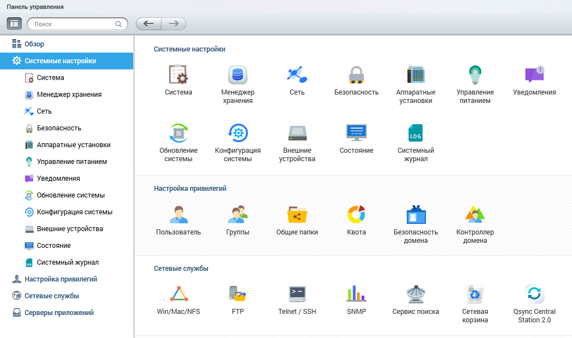Click the back navigation arrow button
Screen dimensions: 572x338
tap(148, 24)
